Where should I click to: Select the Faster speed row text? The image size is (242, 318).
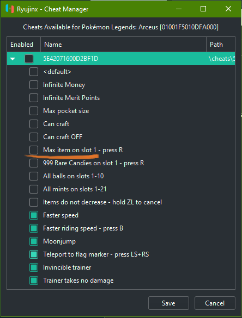click(61, 215)
